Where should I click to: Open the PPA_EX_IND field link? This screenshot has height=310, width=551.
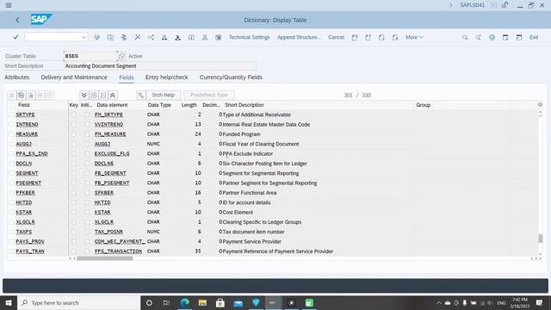coord(32,153)
